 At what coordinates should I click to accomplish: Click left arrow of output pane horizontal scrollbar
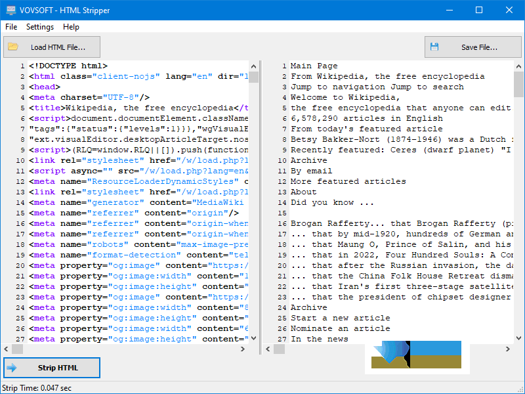268,349
